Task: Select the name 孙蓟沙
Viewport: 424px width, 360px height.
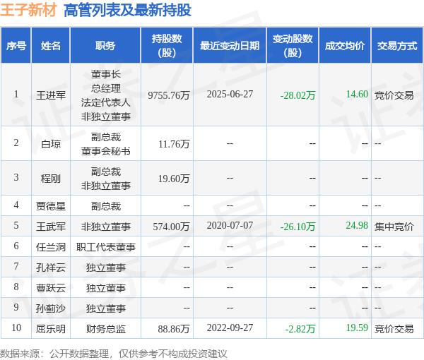Action: 51,308
